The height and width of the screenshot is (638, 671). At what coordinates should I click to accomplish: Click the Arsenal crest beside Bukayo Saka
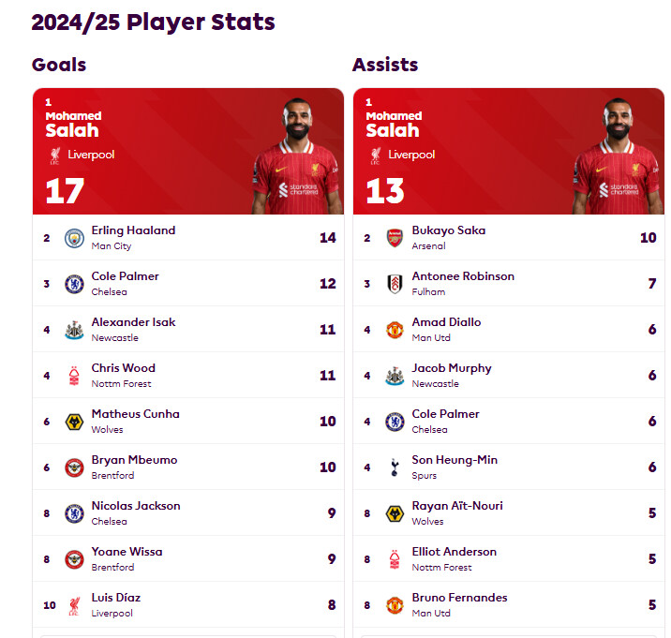395,238
